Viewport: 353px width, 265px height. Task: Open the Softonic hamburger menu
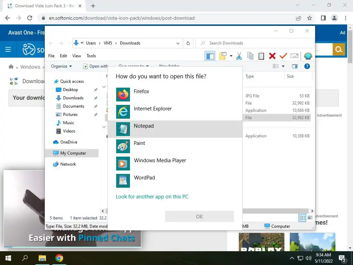tap(8, 49)
